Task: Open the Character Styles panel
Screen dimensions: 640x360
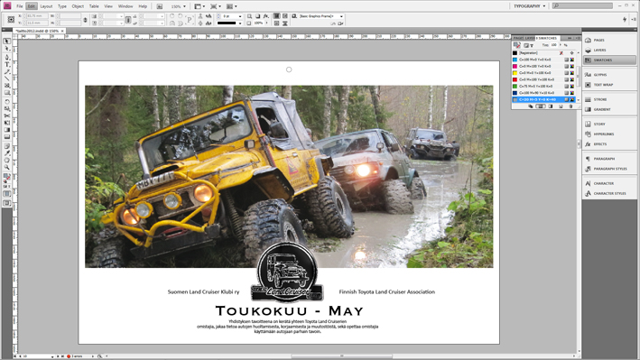Action: [610, 193]
